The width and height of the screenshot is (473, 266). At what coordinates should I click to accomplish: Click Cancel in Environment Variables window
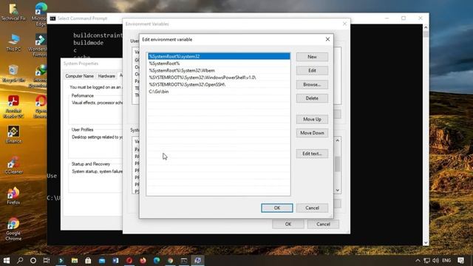(x=323, y=224)
